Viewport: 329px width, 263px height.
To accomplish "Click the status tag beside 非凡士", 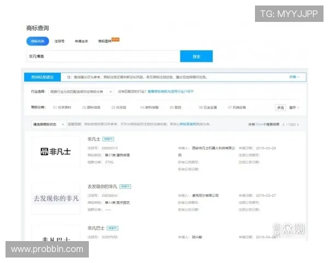I will tap(108, 139).
